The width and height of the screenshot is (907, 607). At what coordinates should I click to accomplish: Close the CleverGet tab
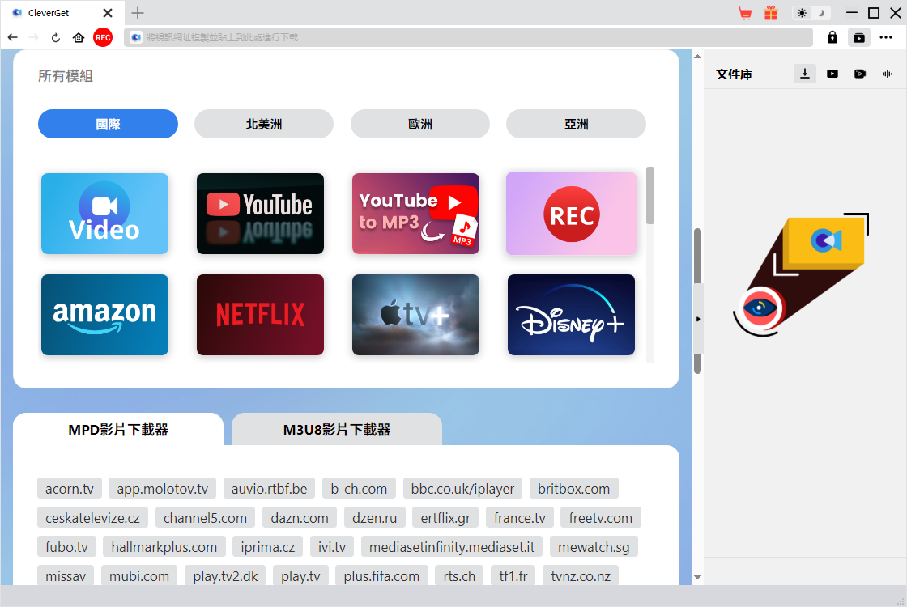pos(108,13)
